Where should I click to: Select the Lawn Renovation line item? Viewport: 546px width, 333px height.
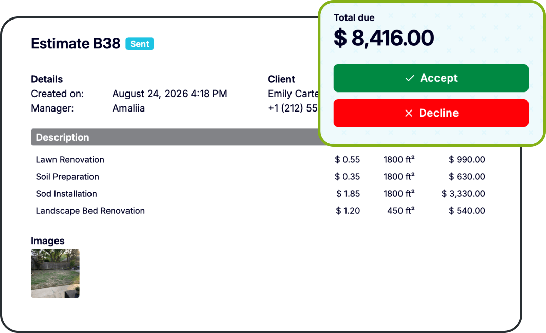260,160
